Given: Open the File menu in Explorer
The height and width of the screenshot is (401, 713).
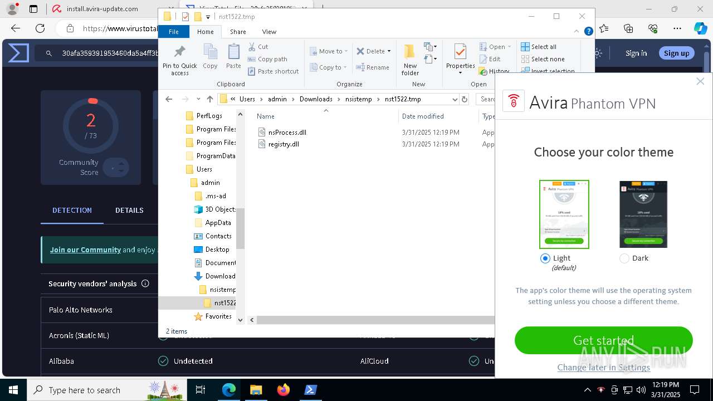Looking at the screenshot, I should coord(174,32).
